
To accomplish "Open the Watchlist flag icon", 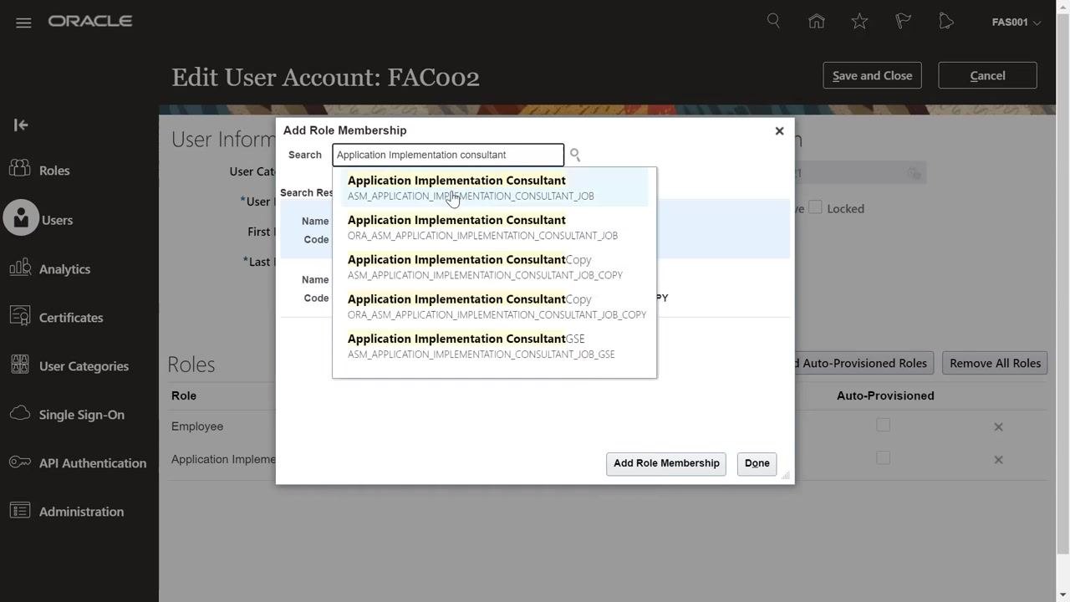I will click(x=903, y=22).
